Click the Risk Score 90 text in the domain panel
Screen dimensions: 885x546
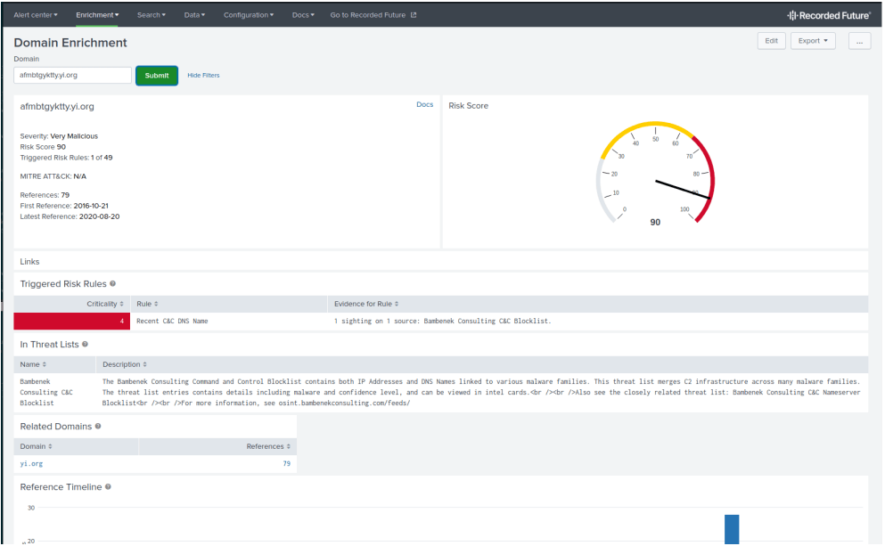[x=43, y=147]
